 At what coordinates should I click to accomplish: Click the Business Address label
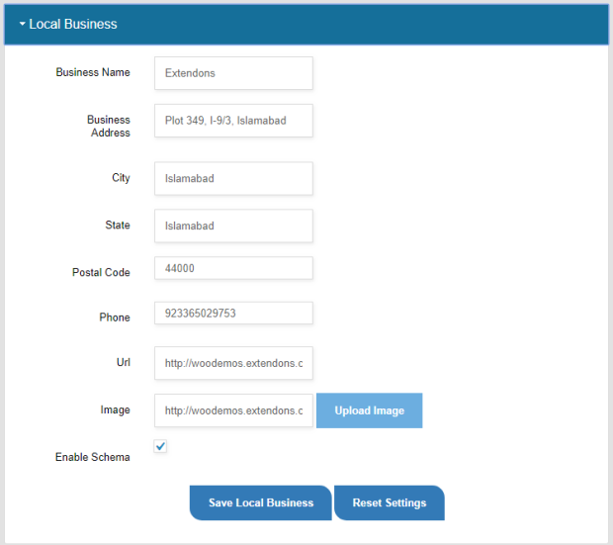click(x=109, y=126)
